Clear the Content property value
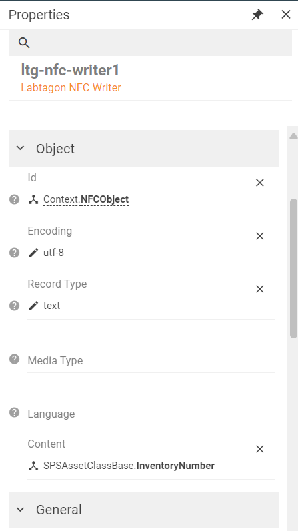Viewport: 298px width, 531px height. [260, 449]
